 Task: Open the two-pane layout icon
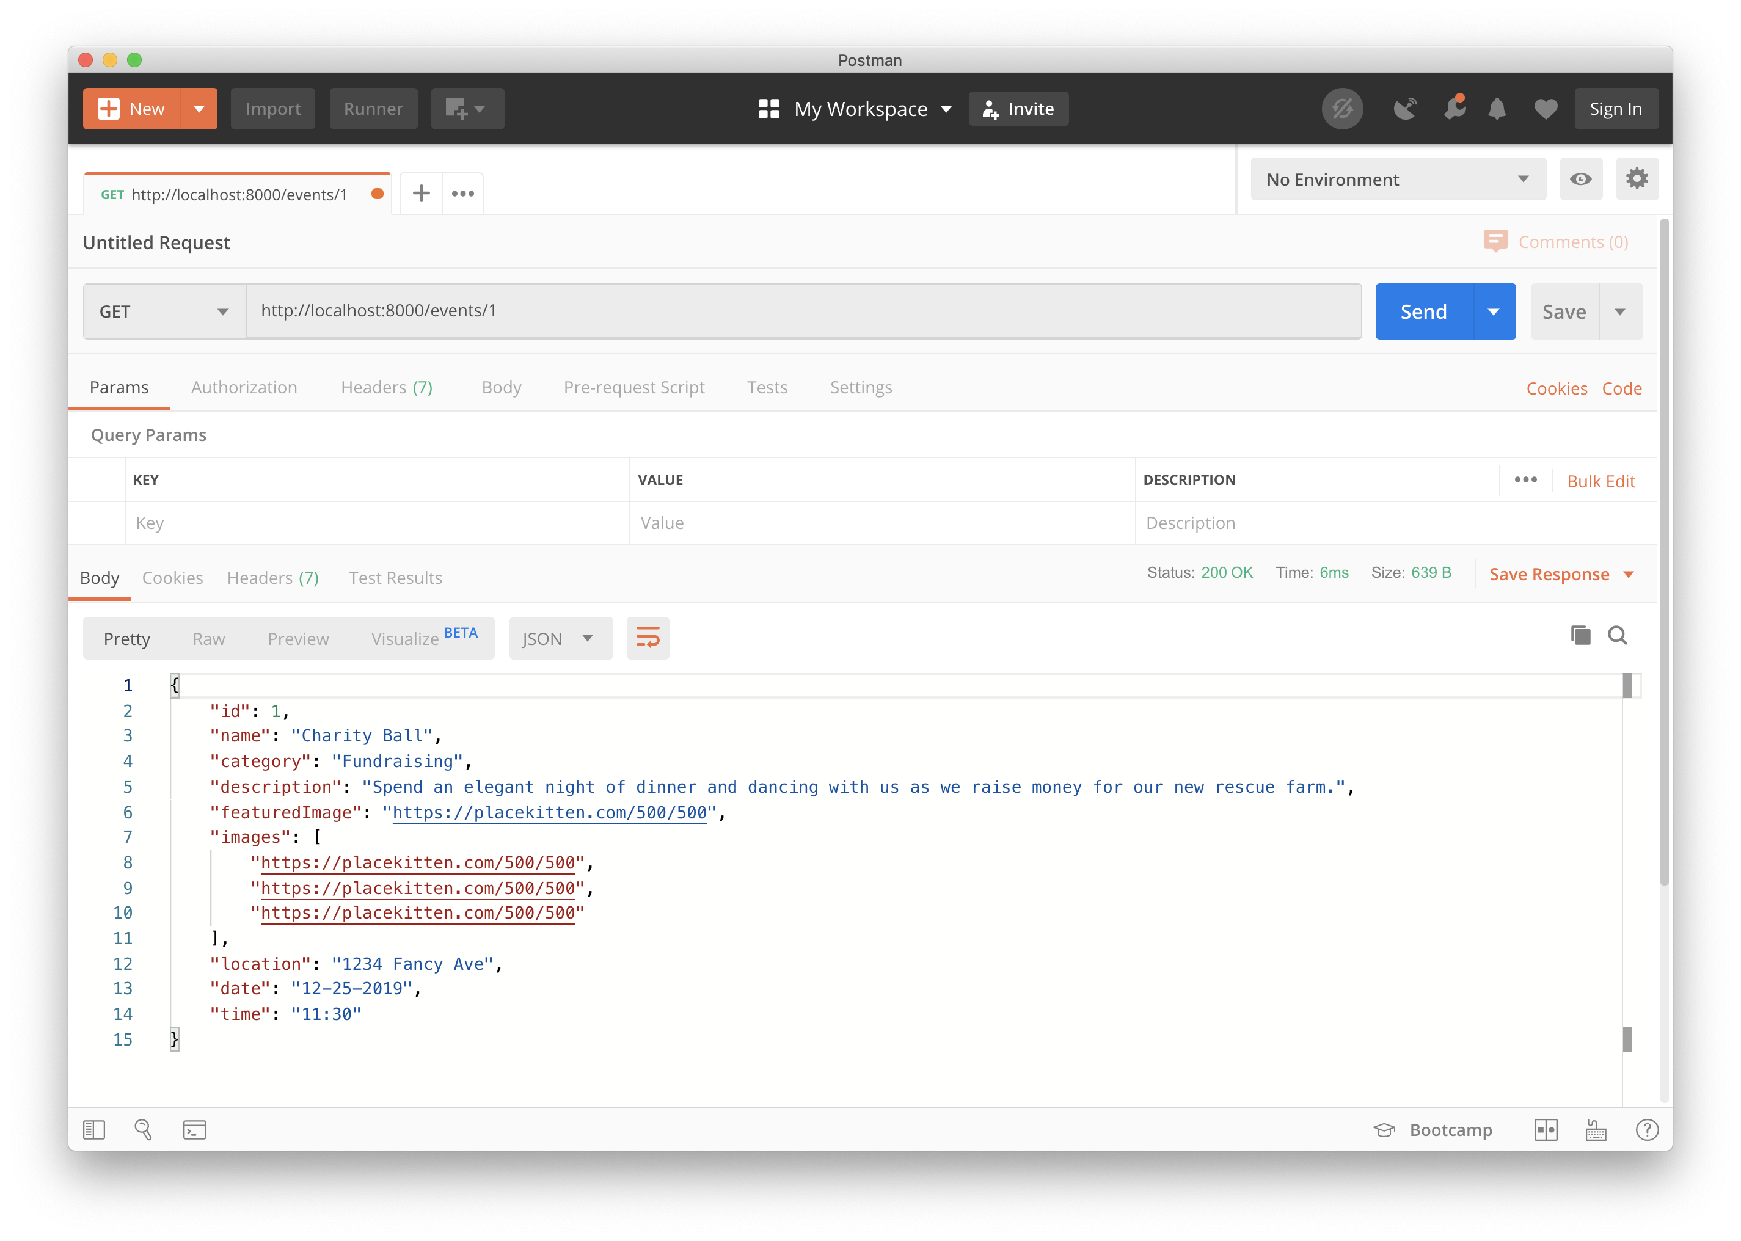(x=1546, y=1129)
